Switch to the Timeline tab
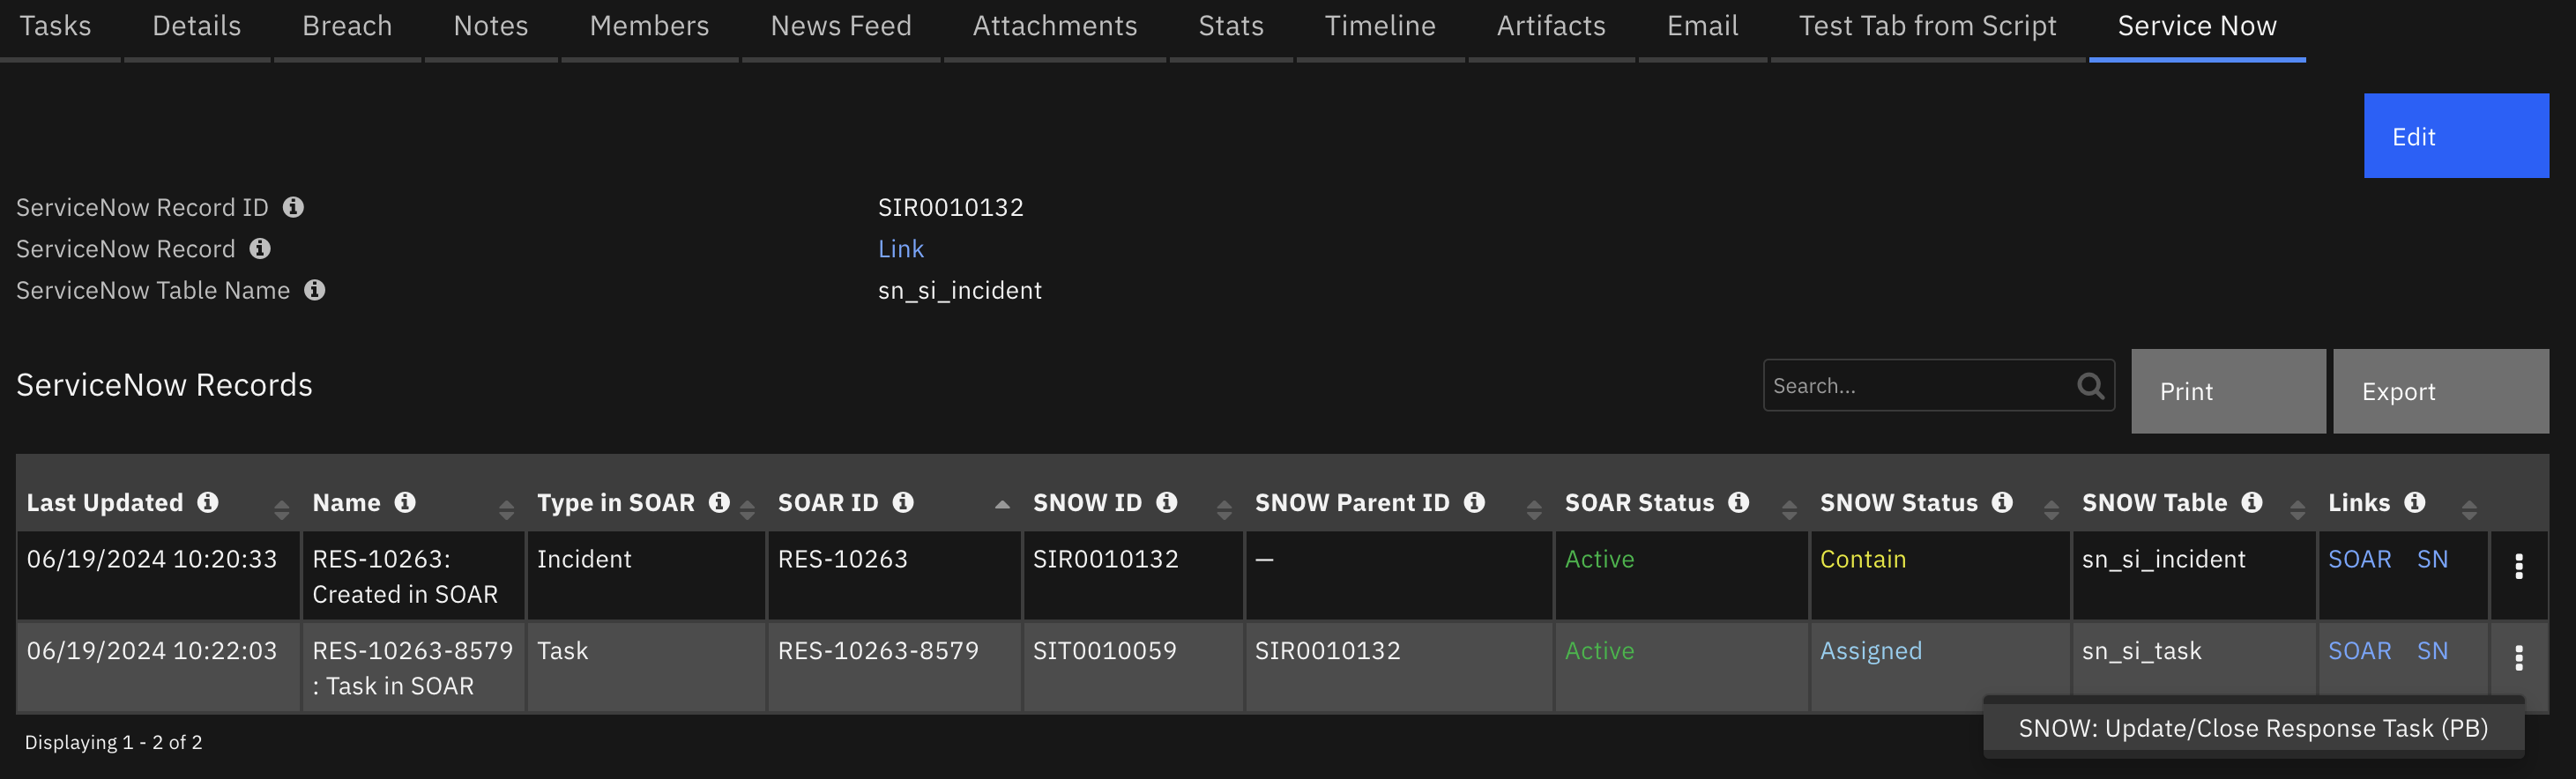Image resolution: width=2576 pixels, height=779 pixels. pos(1379,25)
